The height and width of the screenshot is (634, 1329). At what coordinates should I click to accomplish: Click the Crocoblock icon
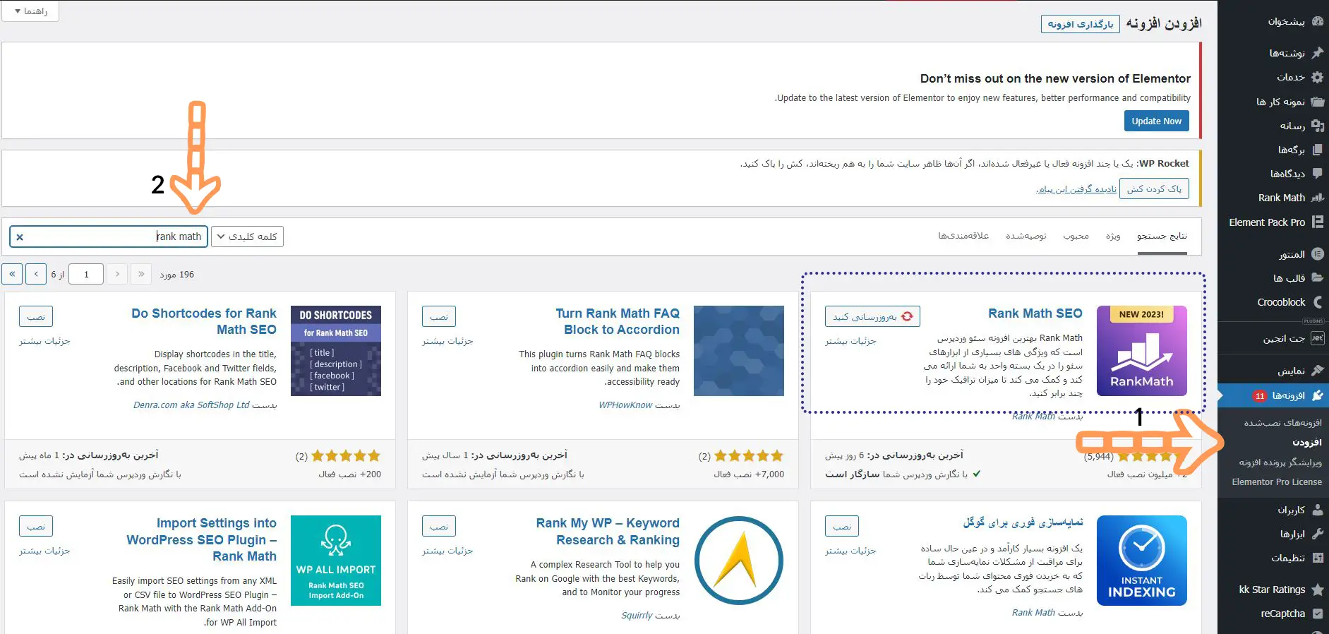pos(1317,302)
